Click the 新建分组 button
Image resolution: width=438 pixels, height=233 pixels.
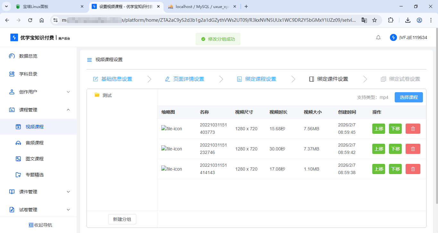(122, 219)
